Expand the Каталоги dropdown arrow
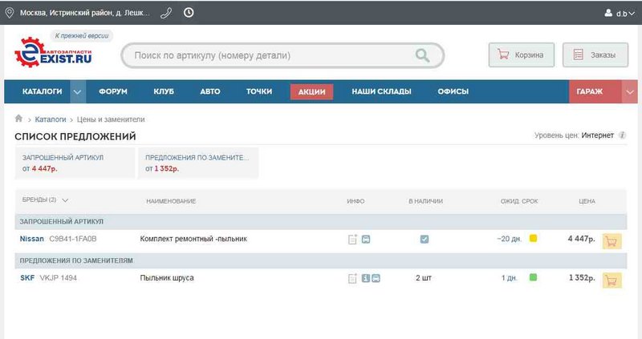Viewport: 642px width, 339px height. [77, 91]
